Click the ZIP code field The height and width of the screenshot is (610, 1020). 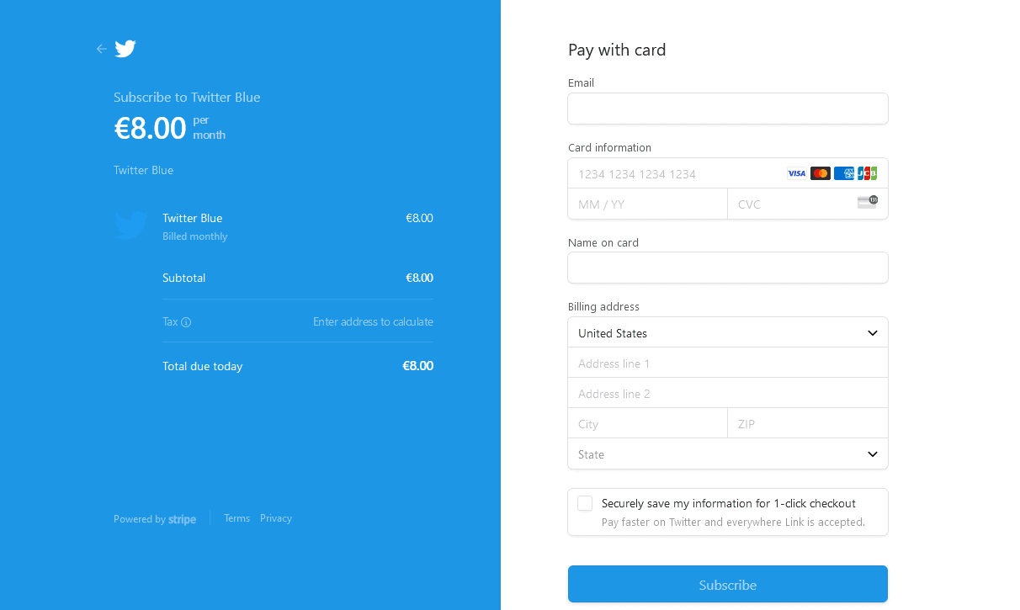[807, 424]
